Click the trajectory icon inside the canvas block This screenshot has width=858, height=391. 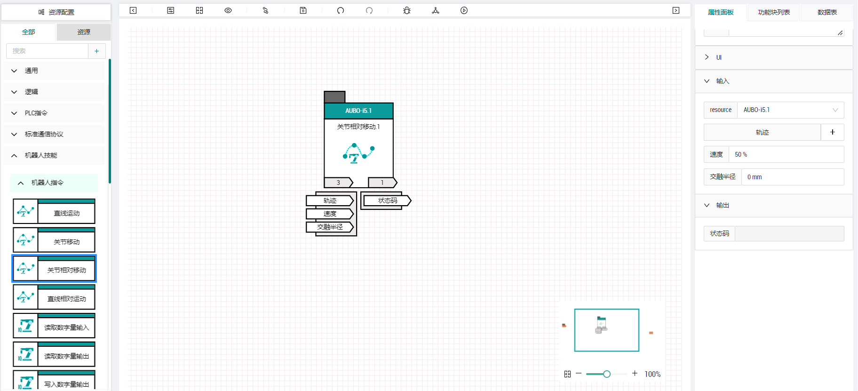[x=358, y=153]
